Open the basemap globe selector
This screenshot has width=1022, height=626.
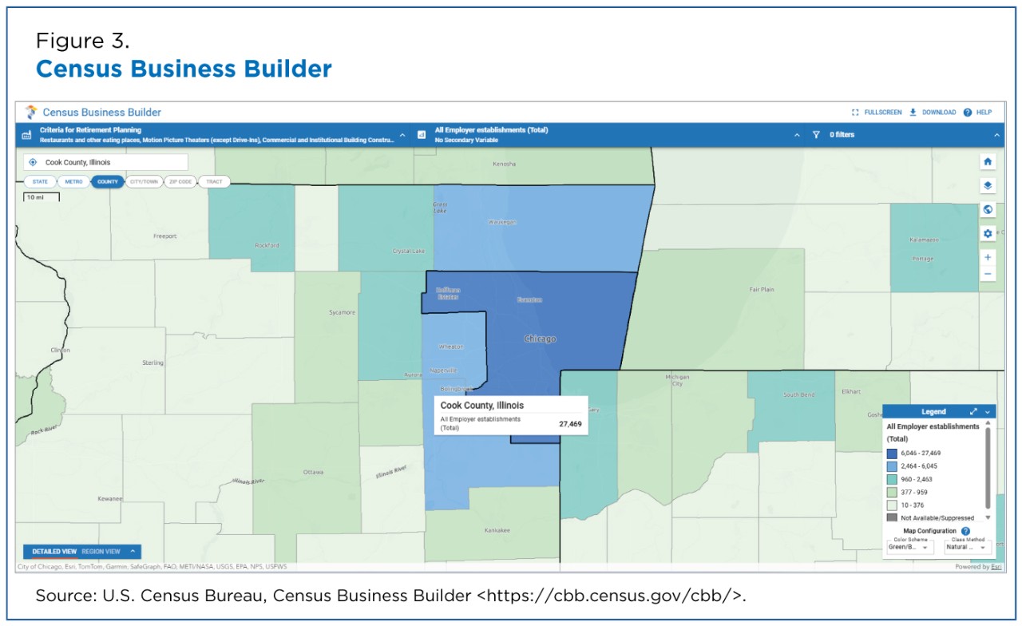(988, 209)
